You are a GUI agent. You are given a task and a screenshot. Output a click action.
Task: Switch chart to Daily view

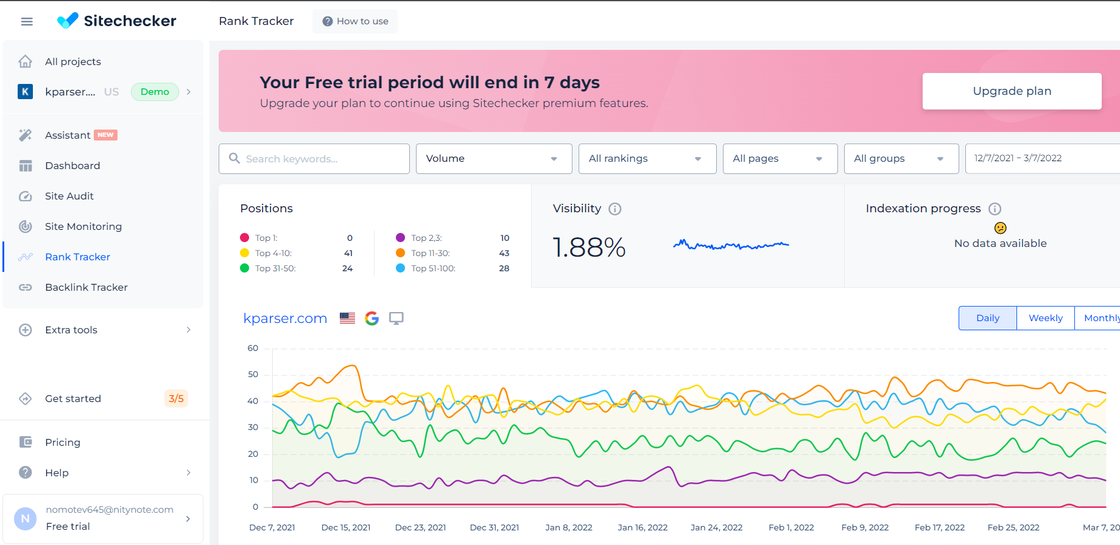point(988,318)
